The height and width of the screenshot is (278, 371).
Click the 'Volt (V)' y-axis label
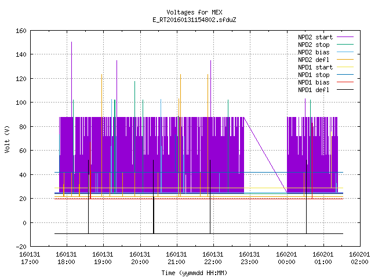(8, 139)
